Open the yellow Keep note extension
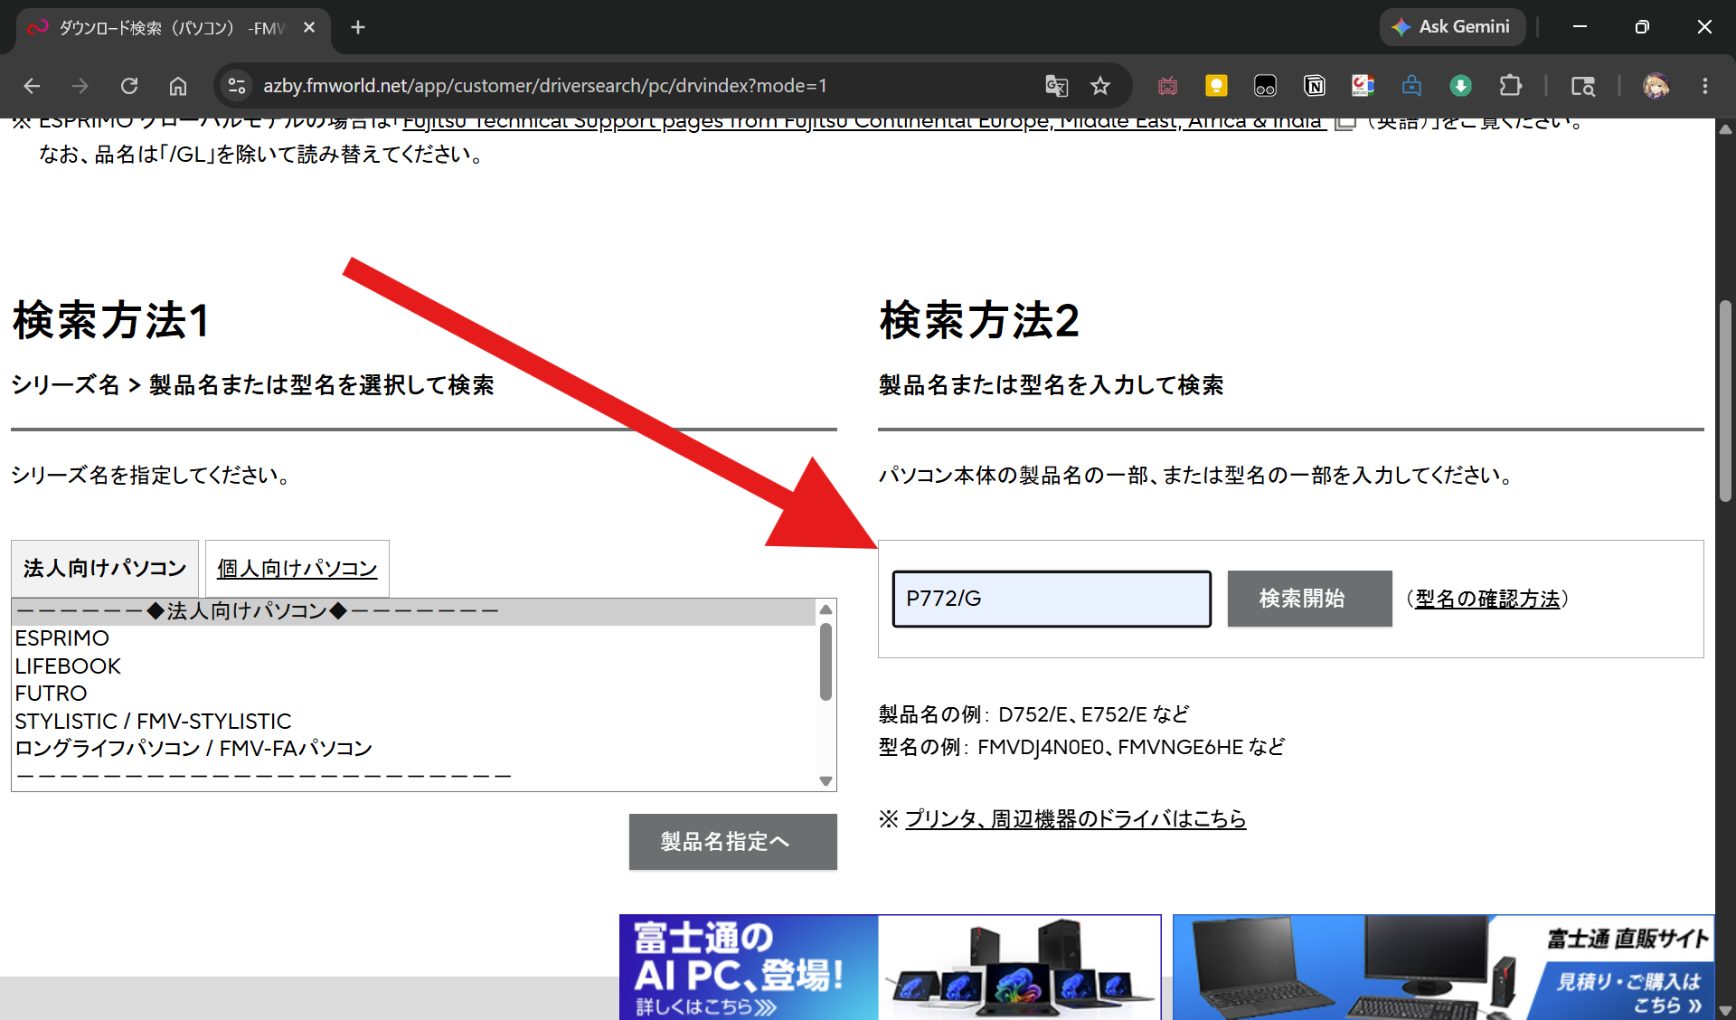This screenshot has width=1736, height=1020. click(x=1216, y=86)
